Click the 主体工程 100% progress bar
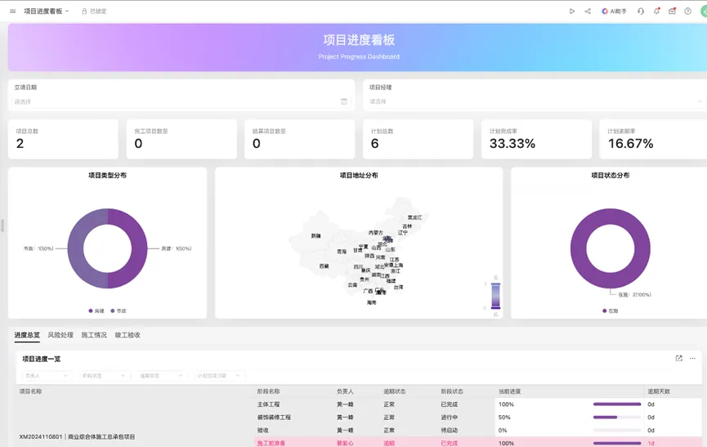Image resolution: width=707 pixels, height=447 pixels. (617, 405)
